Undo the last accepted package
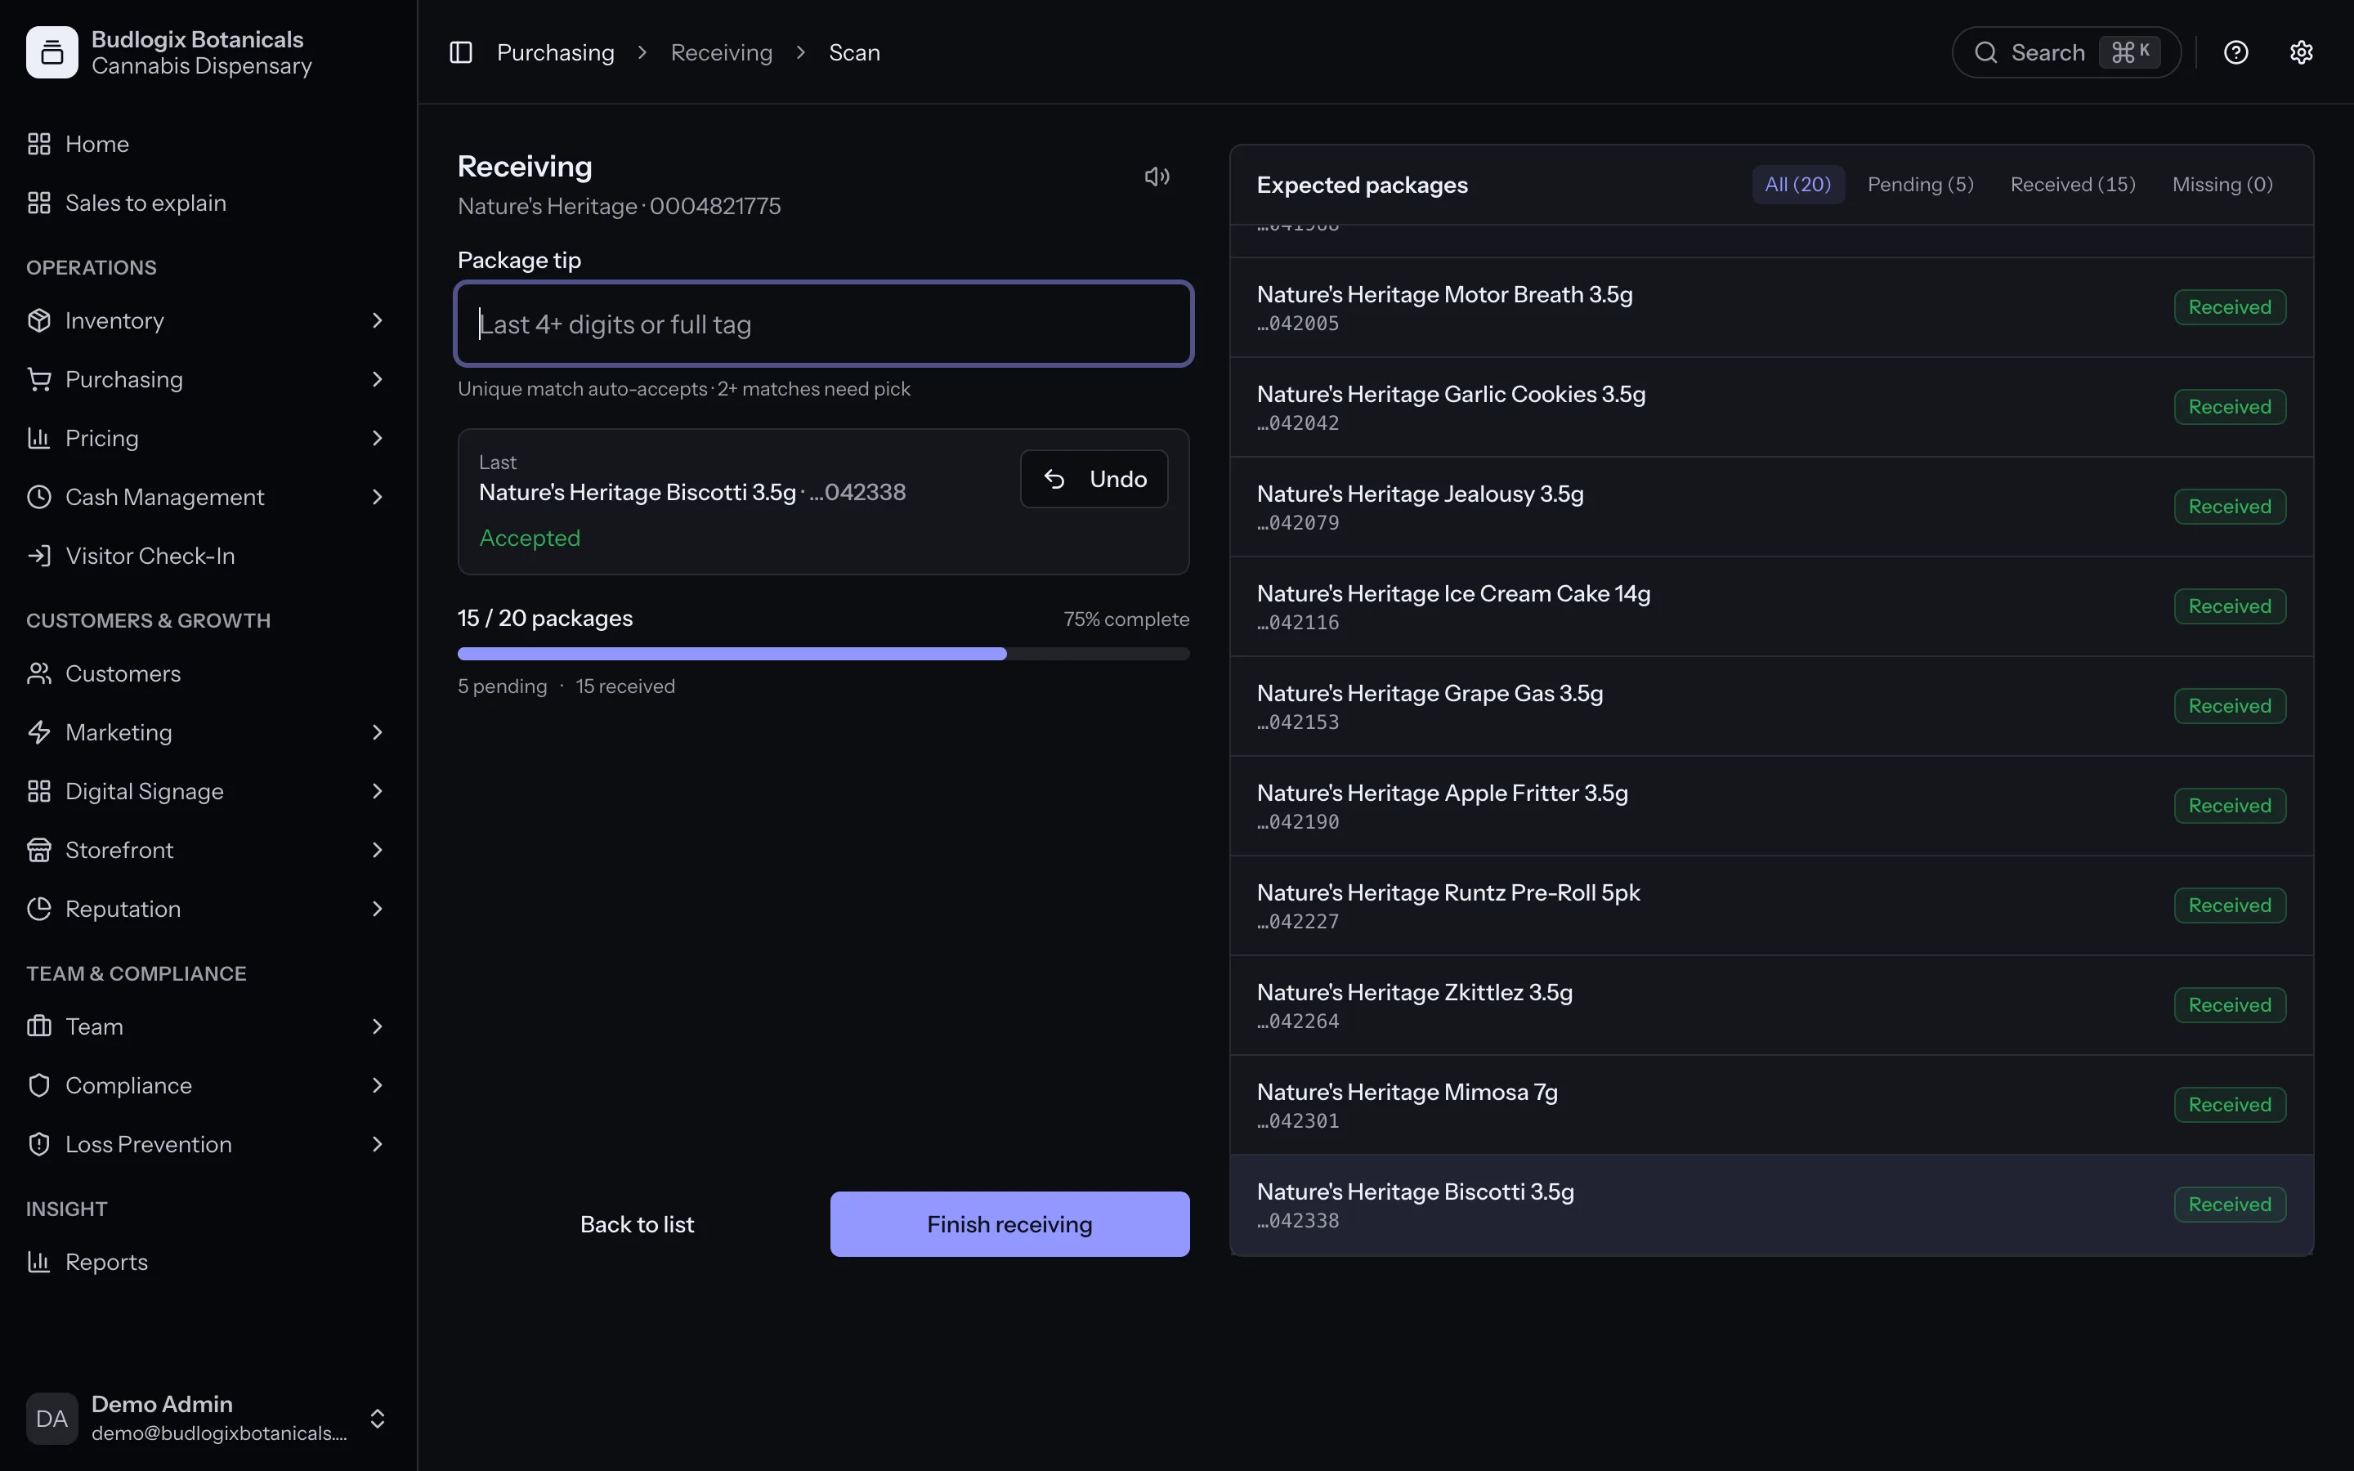 point(1094,479)
